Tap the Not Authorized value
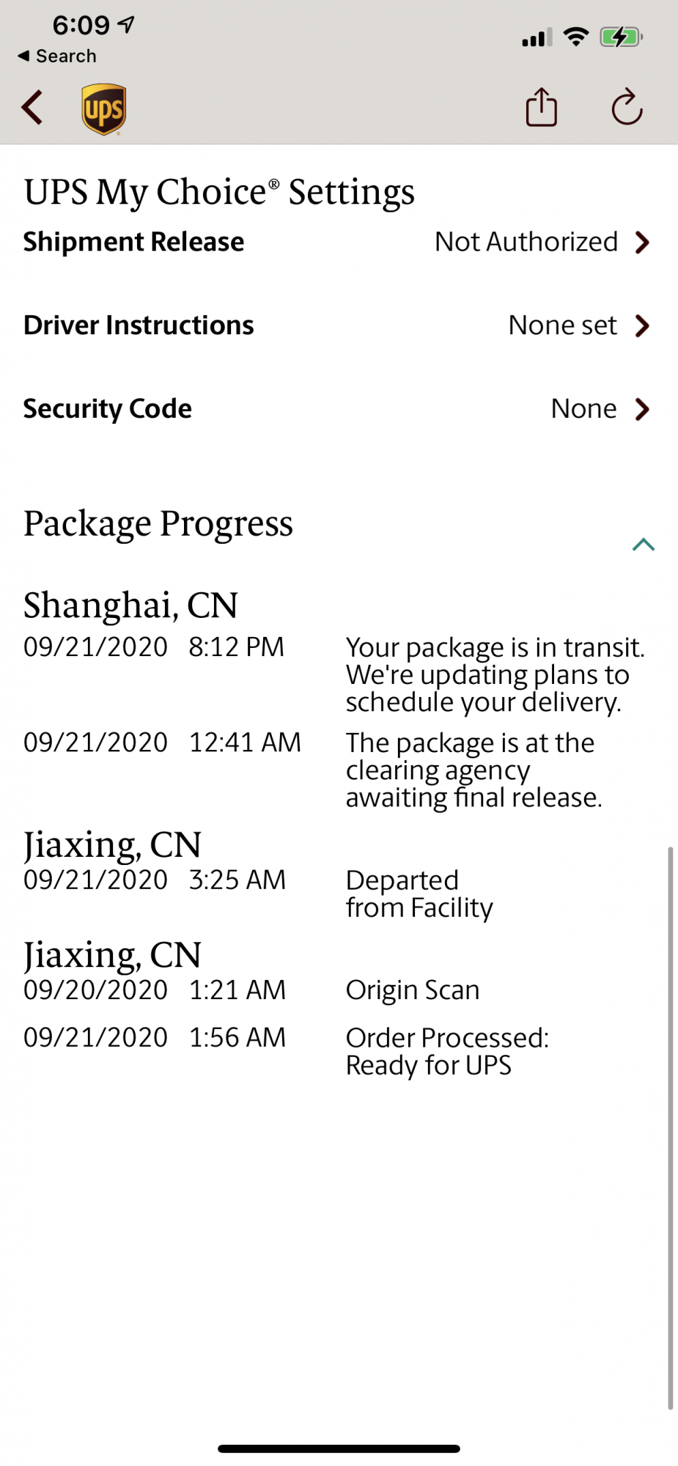This screenshot has width=678, height=1466. (526, 242)
